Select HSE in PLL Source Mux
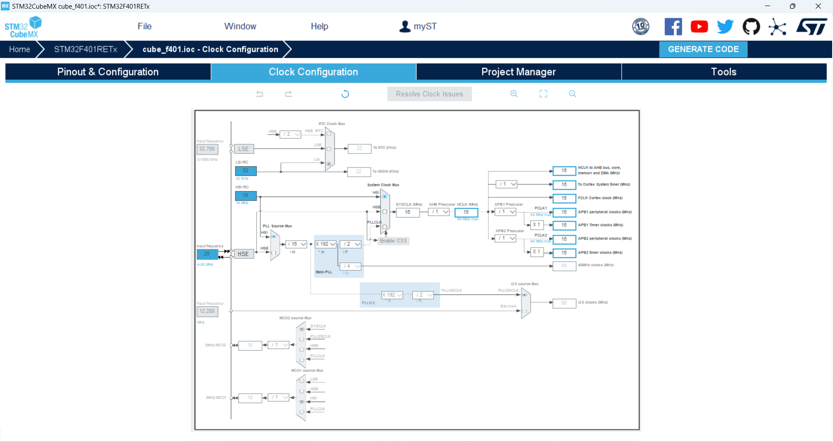 click(x=274, y=253)
